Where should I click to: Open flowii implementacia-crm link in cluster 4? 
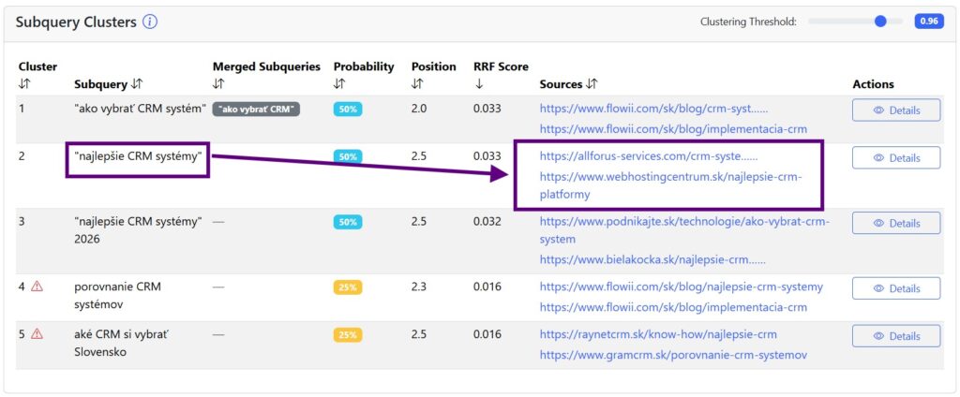pyautogui.click(x=673, y=307)
